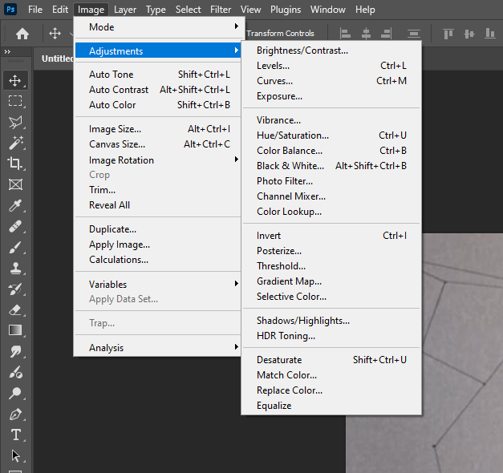Choose Equalize command
The height and width of the screenshot is (473, 503).
(x=331, y=406)
